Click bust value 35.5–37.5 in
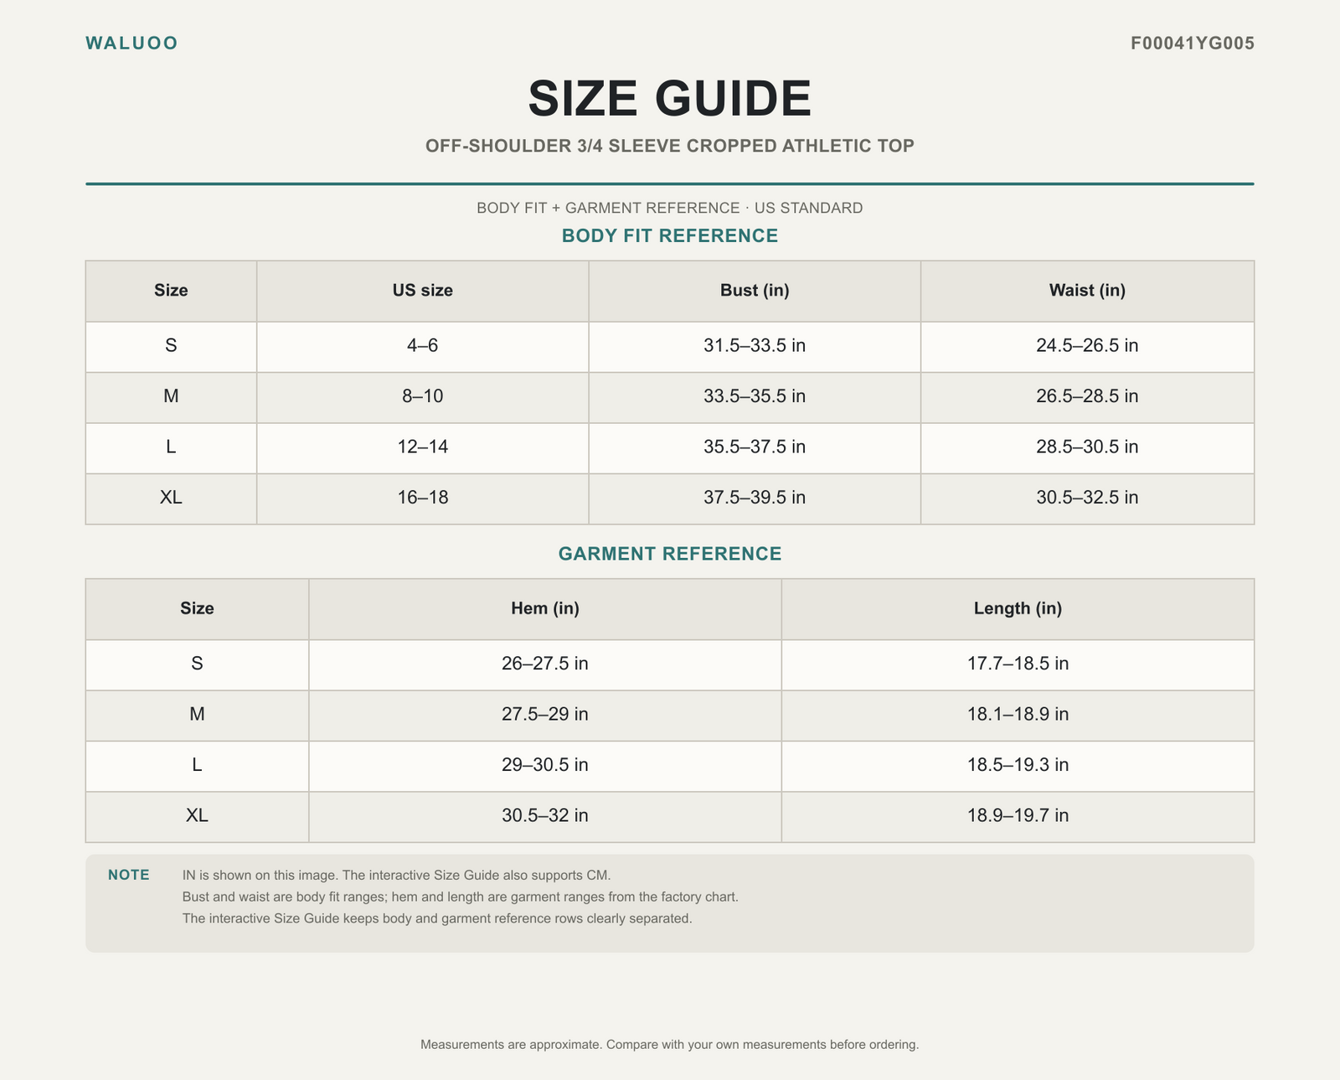 755,447
